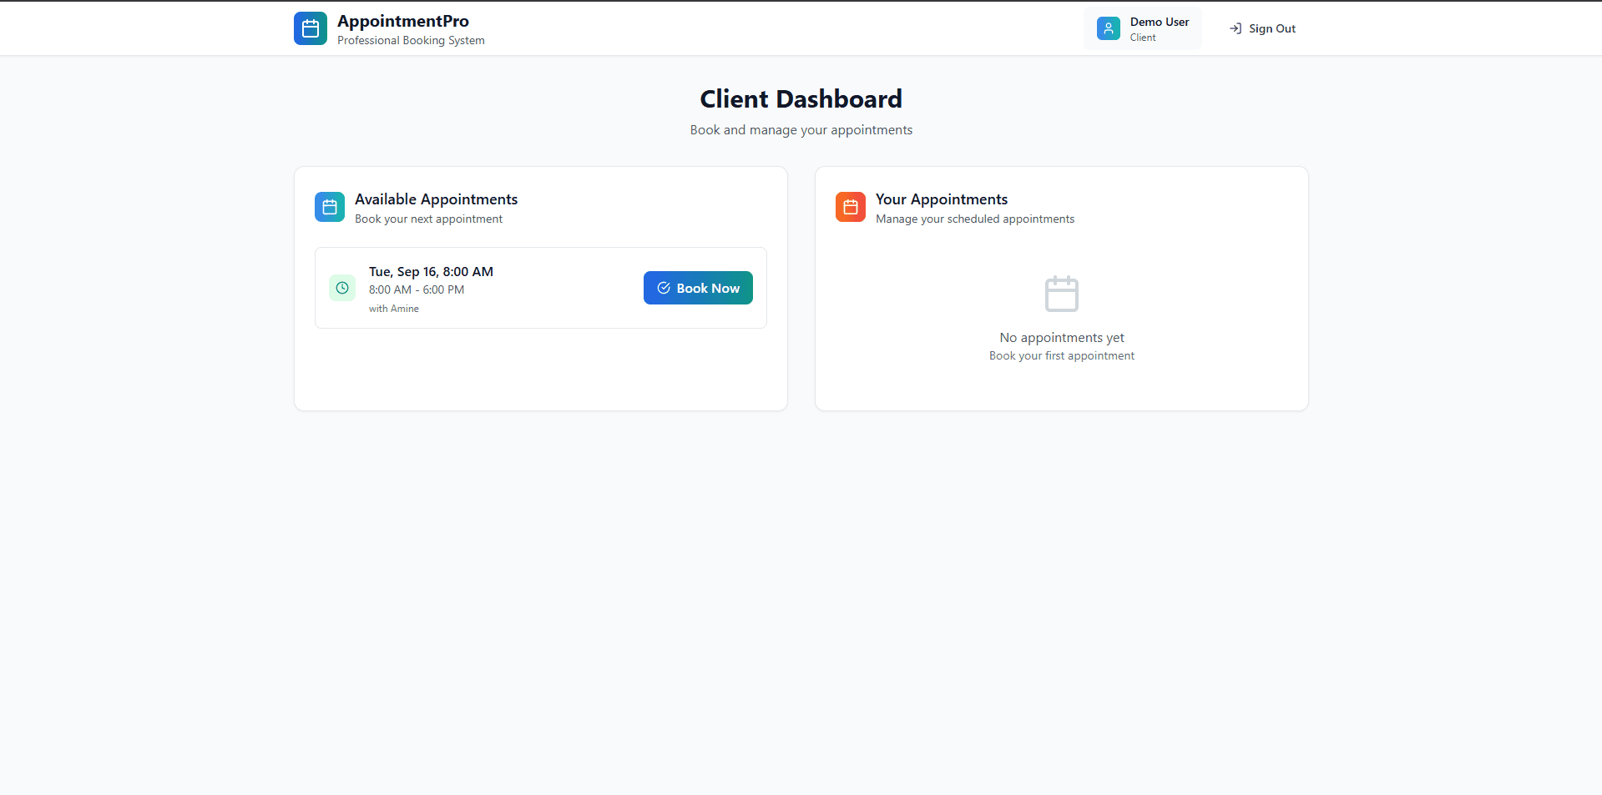Click 'Manage your scheduled appointments' subtitle
Viewport: 1602px width, 795px height.
tap(975, 219)
